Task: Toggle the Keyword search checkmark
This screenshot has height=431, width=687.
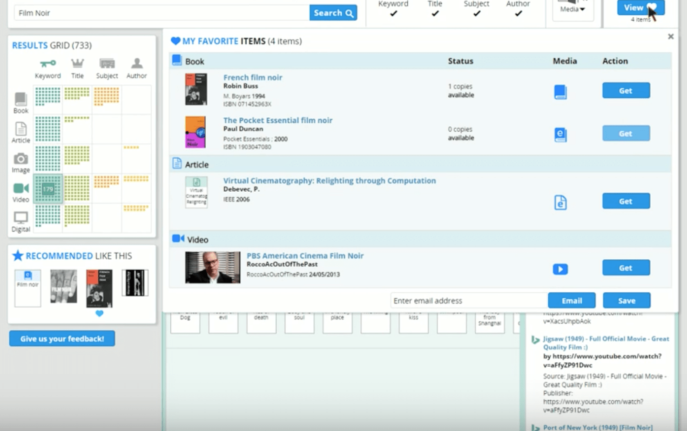Action: [x=392, y=13]
